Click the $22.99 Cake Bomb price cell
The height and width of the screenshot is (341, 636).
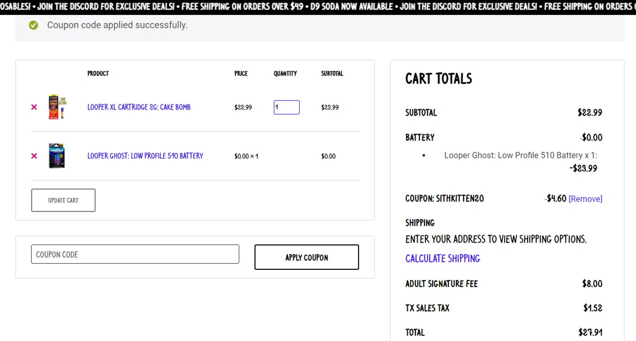click(243, 107)
